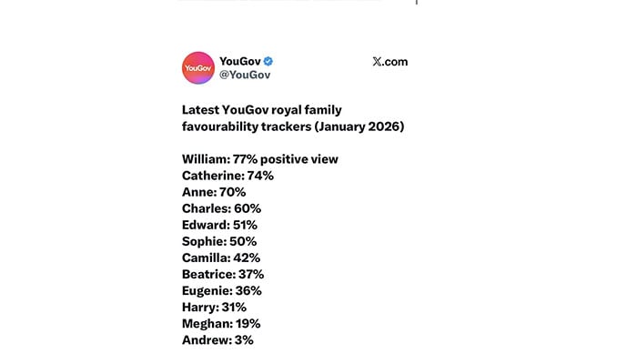Open the @YouGov handle link
Viewport: 637px width, 364px height.
245,75
